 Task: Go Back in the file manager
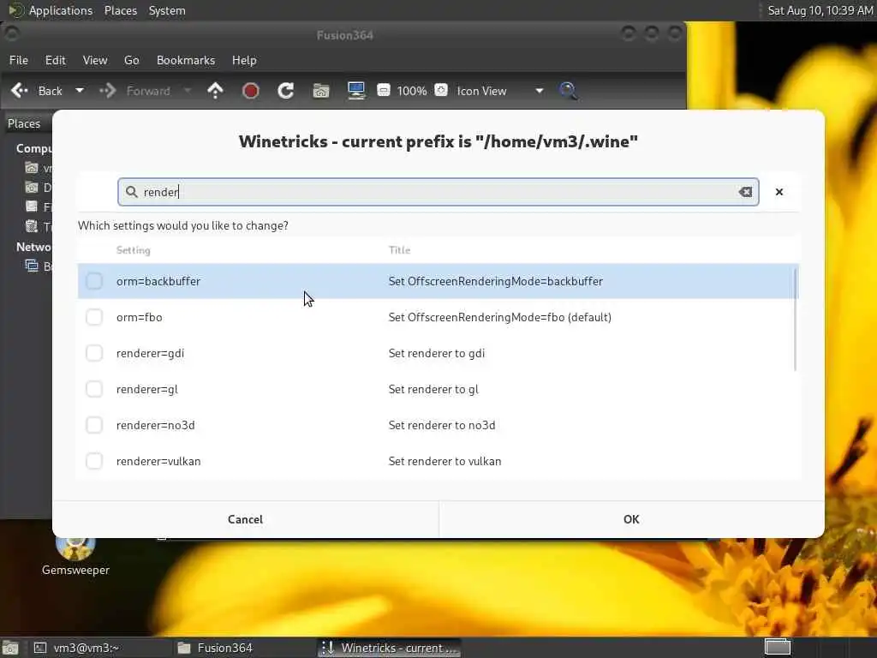coord(37,91)
